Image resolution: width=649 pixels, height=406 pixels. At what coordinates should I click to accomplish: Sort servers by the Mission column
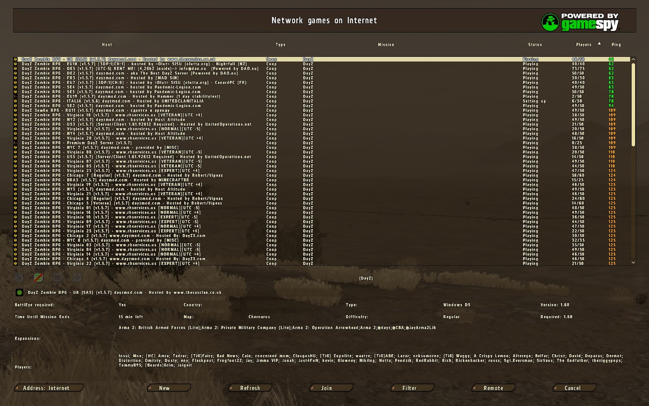click(x=386, y=45)
